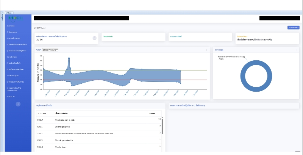Click the highest peak point on the pressure chart
The width and height of the screenshot is (303, 155).
(x=69, y=58)
